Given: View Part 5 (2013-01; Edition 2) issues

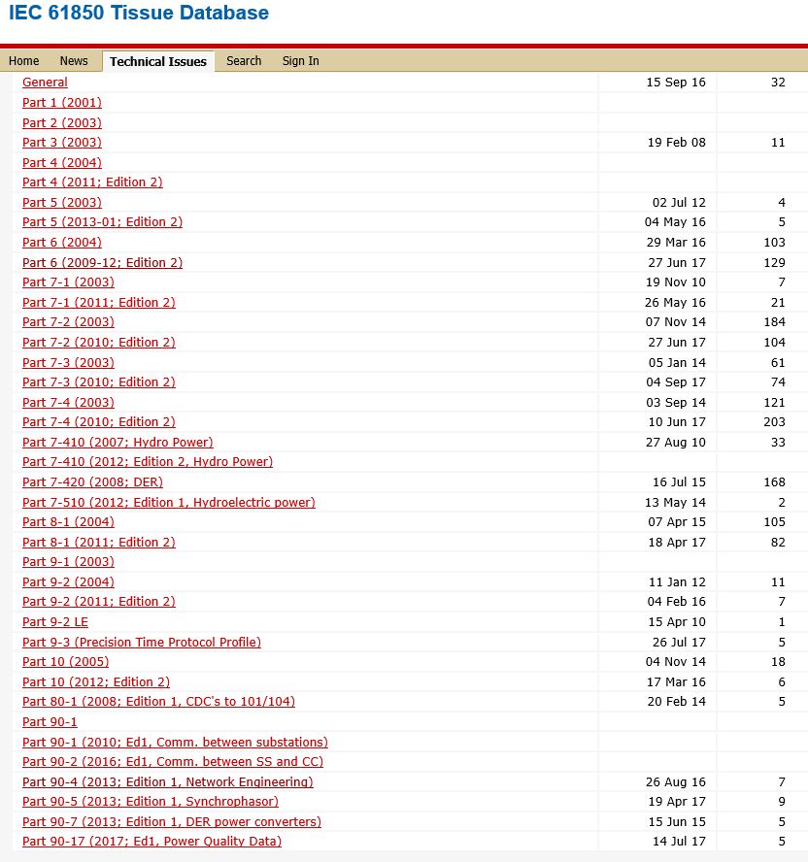Looking at the screenshot, I should coord(102,222).
